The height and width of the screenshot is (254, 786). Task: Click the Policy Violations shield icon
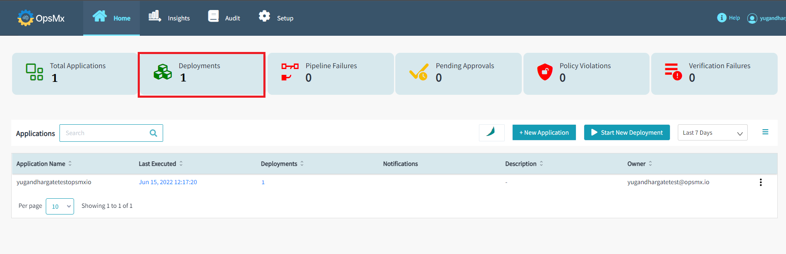(544, 72)
